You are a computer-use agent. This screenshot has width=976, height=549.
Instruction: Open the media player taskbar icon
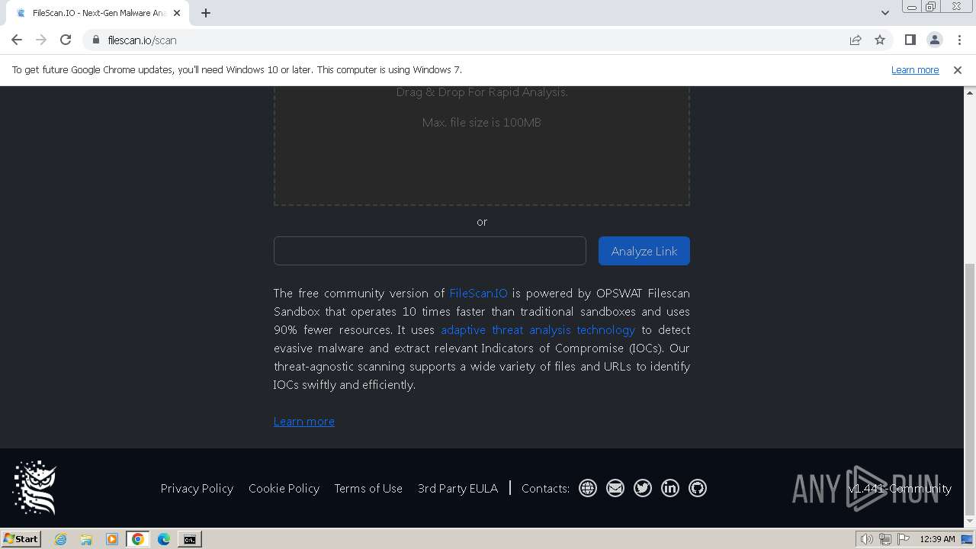112,539
